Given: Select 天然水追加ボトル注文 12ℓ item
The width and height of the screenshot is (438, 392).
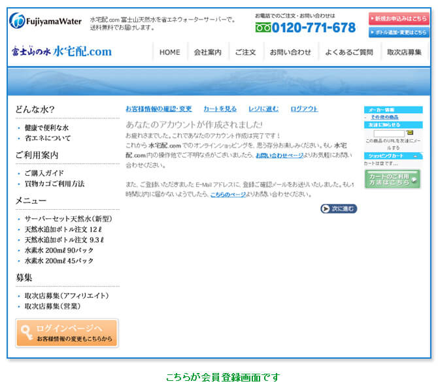Looking at the screenshot, I should coord(63,229).
